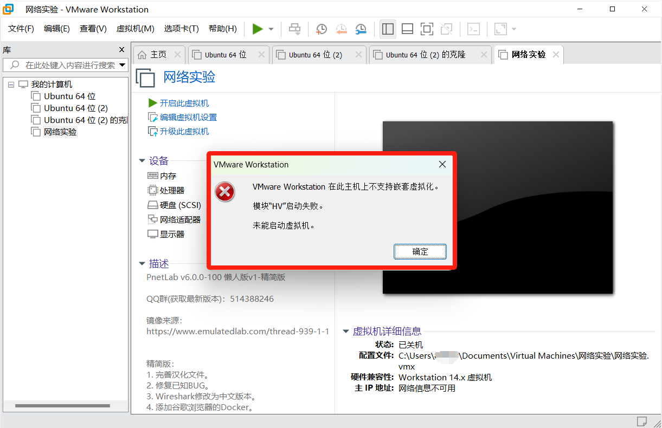Open the 虚拟机(M) menu
The width and height of the screenshot is (662, 428).
coord(135,29)
